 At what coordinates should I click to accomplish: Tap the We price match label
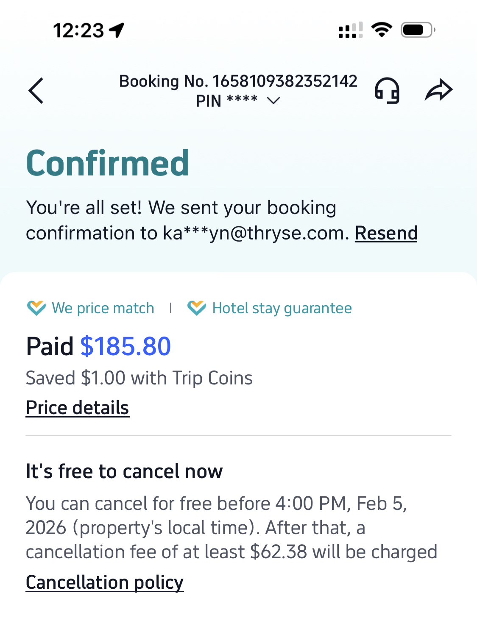(103, 308)
